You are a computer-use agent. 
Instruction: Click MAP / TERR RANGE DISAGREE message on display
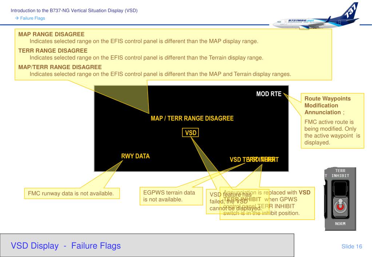192,118
